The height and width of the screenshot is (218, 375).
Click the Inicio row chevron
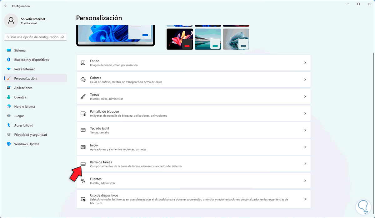point(305,147)
